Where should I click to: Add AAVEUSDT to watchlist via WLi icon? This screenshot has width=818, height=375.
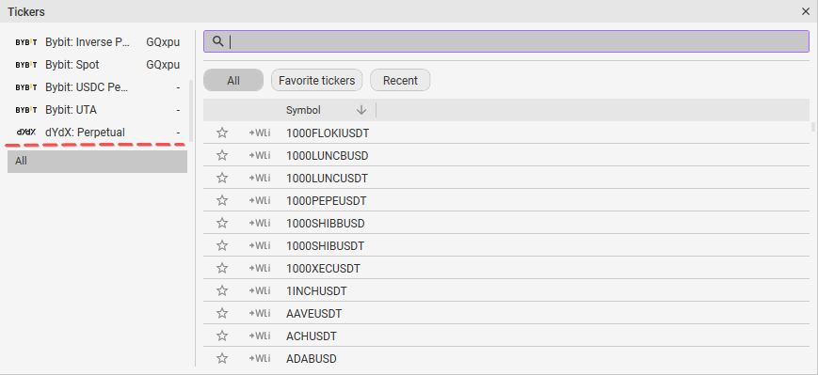click(x=260, y=314)
